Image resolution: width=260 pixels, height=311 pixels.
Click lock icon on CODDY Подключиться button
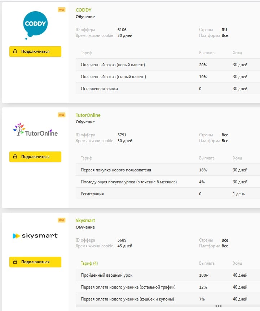15,51
